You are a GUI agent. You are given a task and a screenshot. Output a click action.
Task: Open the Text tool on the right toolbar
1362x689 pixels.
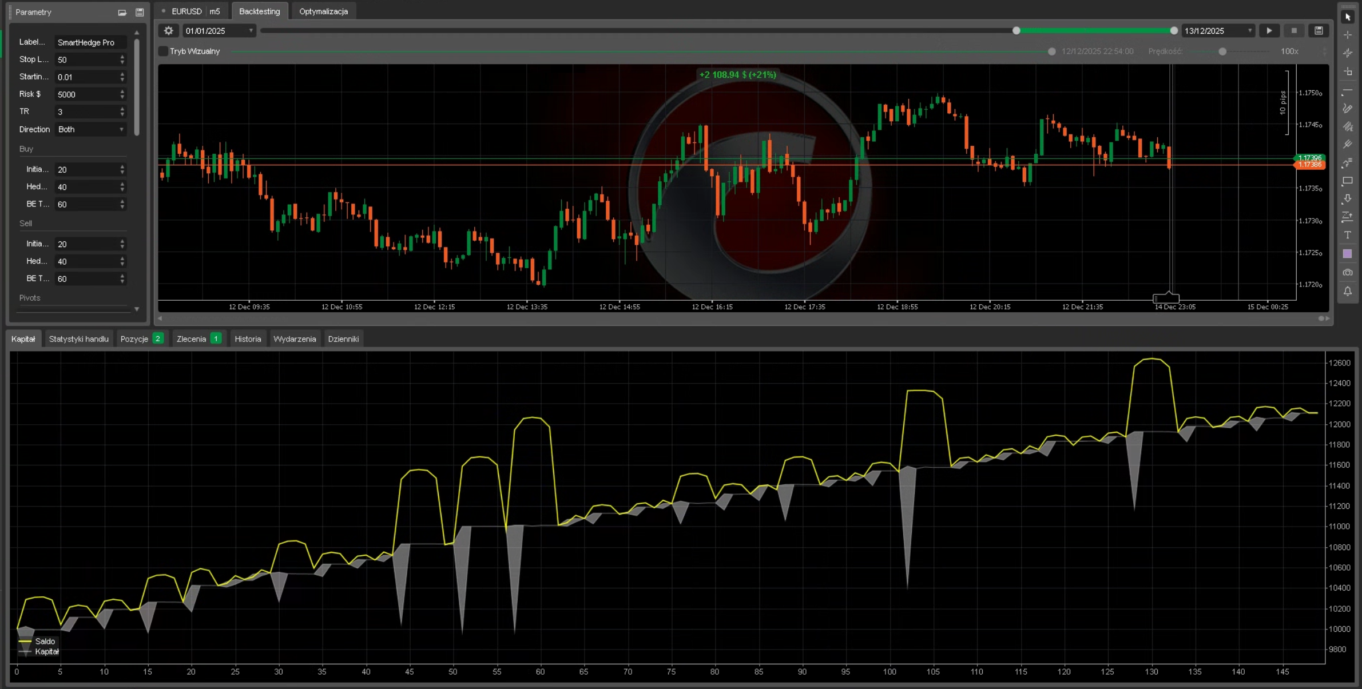pos(1348,235)
